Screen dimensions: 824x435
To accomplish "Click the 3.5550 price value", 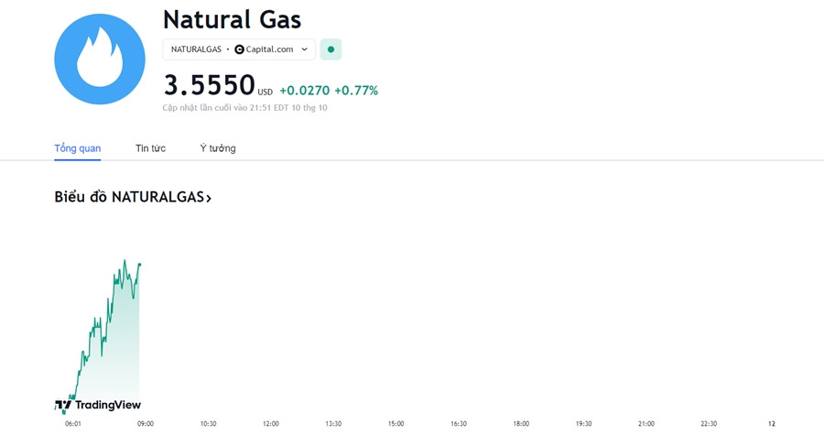I will coord(209,85).
